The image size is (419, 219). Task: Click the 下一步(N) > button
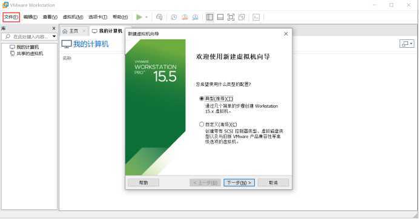pyautogui.click(x=239, y=183)
